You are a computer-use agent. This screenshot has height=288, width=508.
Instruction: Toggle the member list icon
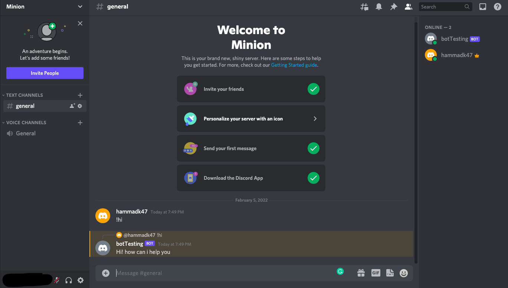(x=409, y=6)
